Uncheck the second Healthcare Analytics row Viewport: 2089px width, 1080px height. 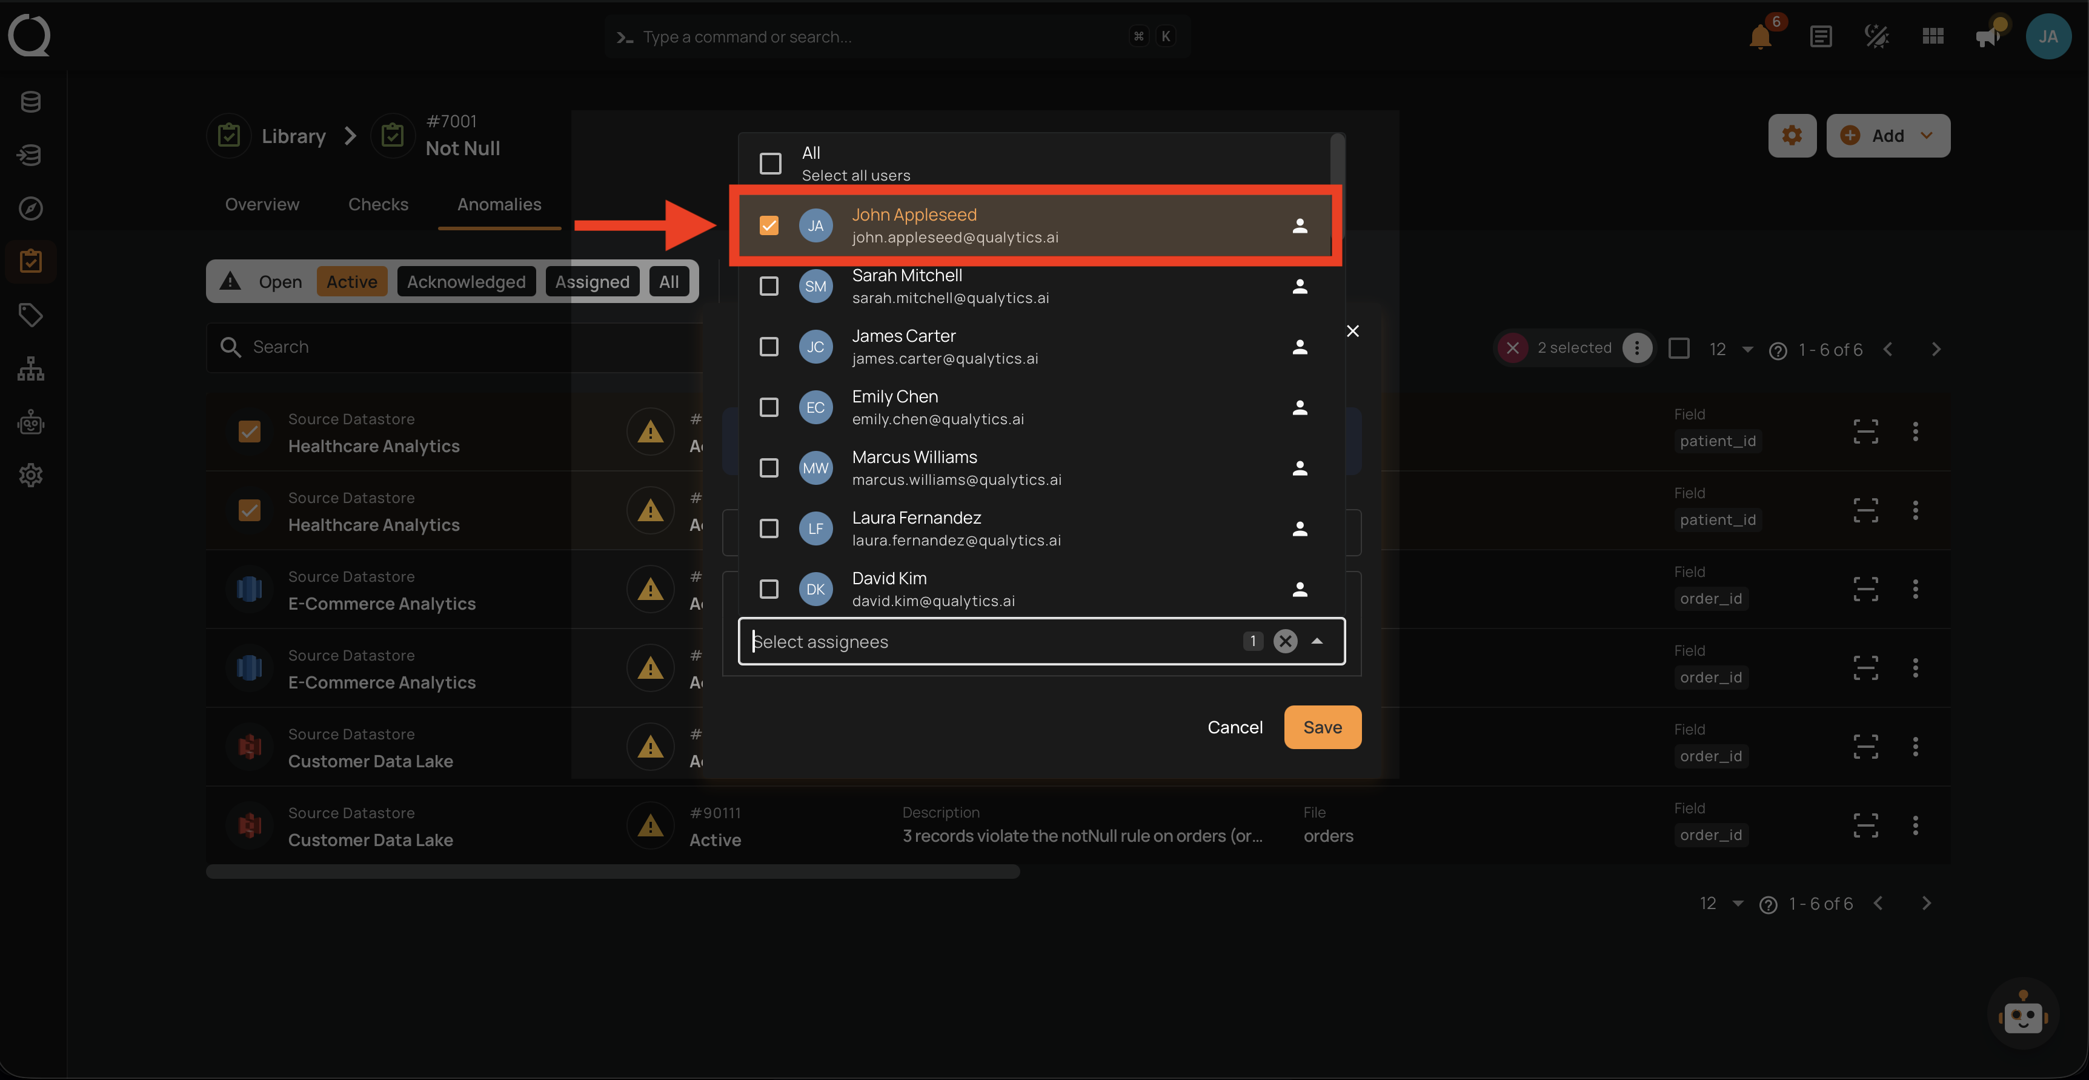249,510
